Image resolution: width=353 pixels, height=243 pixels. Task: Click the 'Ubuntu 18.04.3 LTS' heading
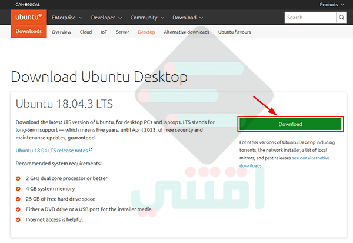tap(64, 104)
